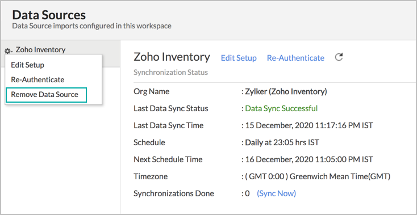Click the Daily at 23:05 hrs schedule value
Viewport: 417px width, 215px height.
point(282,142)
